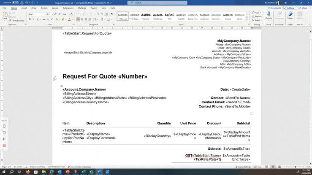Click Replace in the Editing group
The height and width of the screenshot is (175, 312).
257,16
